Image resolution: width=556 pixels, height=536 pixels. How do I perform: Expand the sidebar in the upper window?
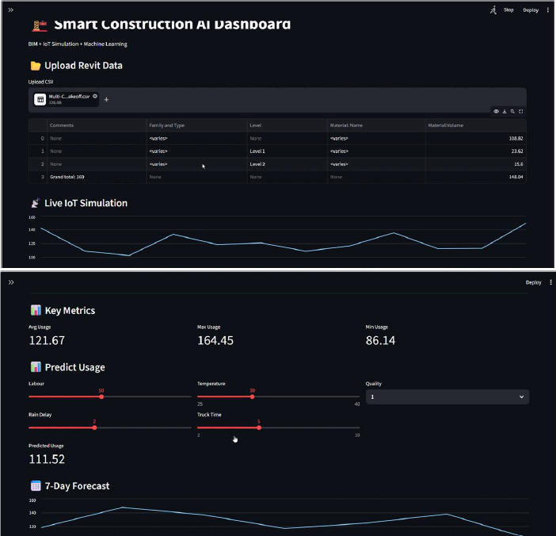click(x=11, y=10)
